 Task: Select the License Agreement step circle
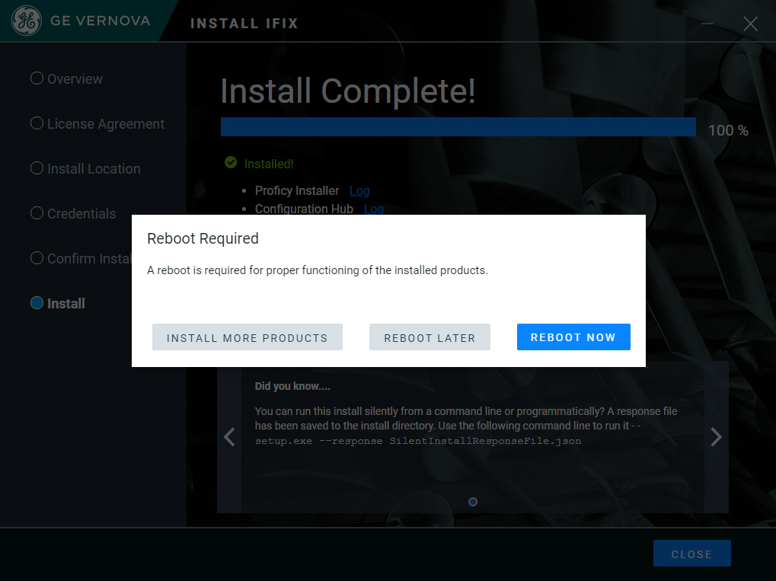click(x=37, y=123)
